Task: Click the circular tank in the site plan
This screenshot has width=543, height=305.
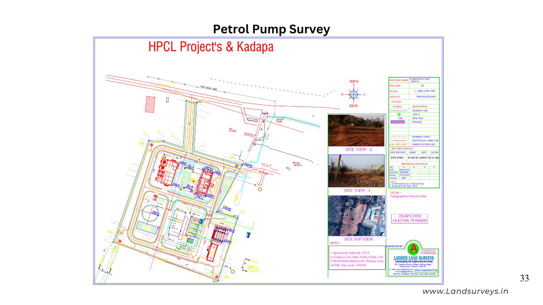Action: click(150, 213)
